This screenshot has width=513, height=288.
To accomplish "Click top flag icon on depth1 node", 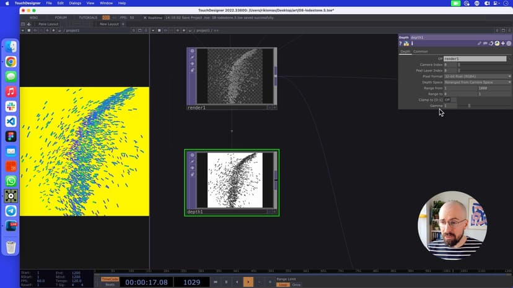I will (x=192, y=155).
